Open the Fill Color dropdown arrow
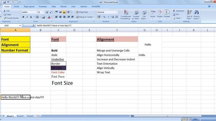 [x=46, y=17]
